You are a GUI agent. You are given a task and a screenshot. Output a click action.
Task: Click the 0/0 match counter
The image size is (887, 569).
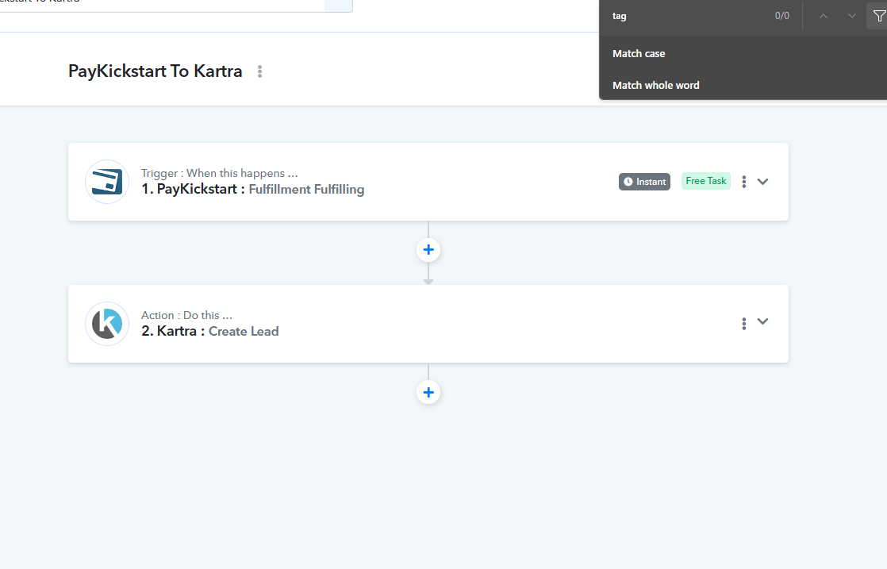tap(781, 16)
